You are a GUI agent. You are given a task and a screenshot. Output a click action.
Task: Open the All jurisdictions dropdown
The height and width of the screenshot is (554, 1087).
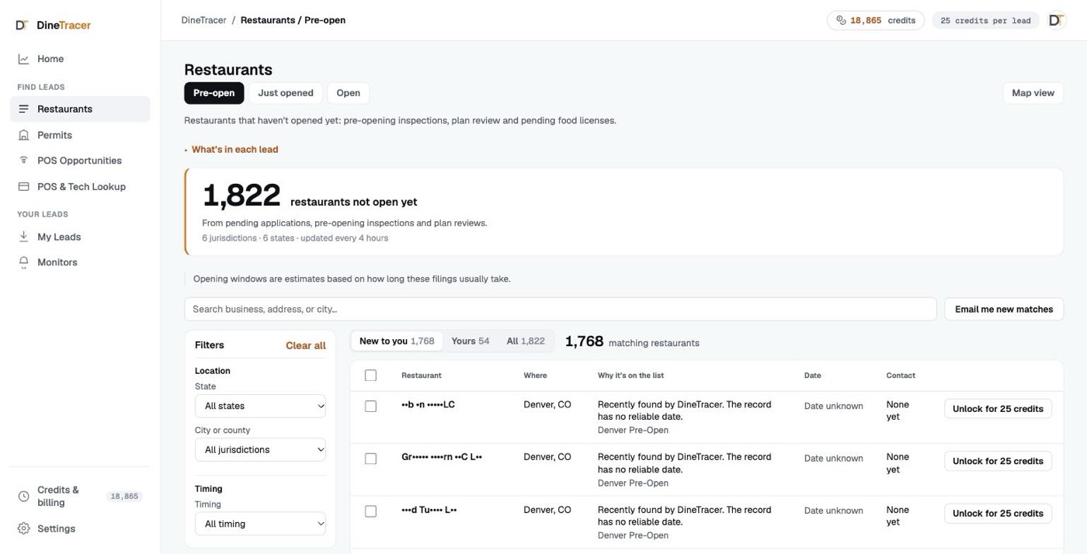(x=260, y=449)
